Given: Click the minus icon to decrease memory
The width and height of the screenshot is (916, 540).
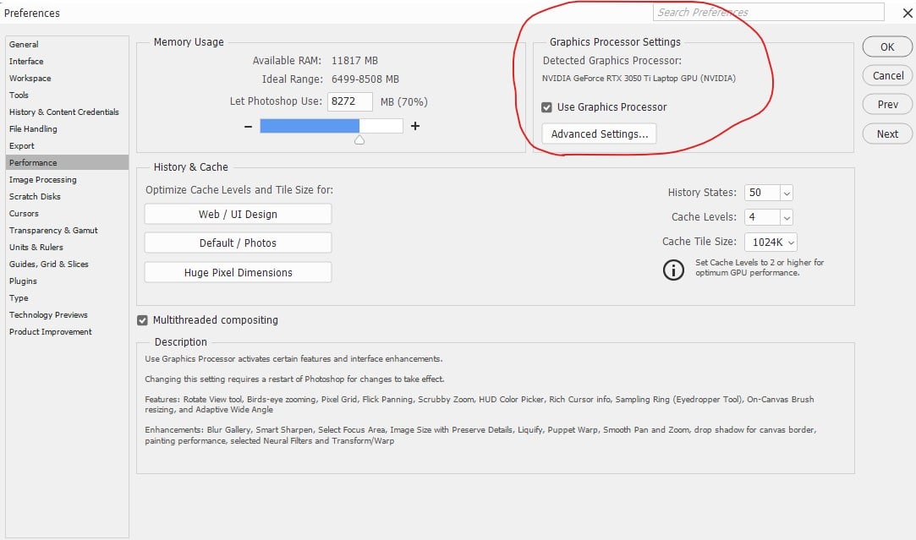Looking at the screenshot, I should point(248,125).
